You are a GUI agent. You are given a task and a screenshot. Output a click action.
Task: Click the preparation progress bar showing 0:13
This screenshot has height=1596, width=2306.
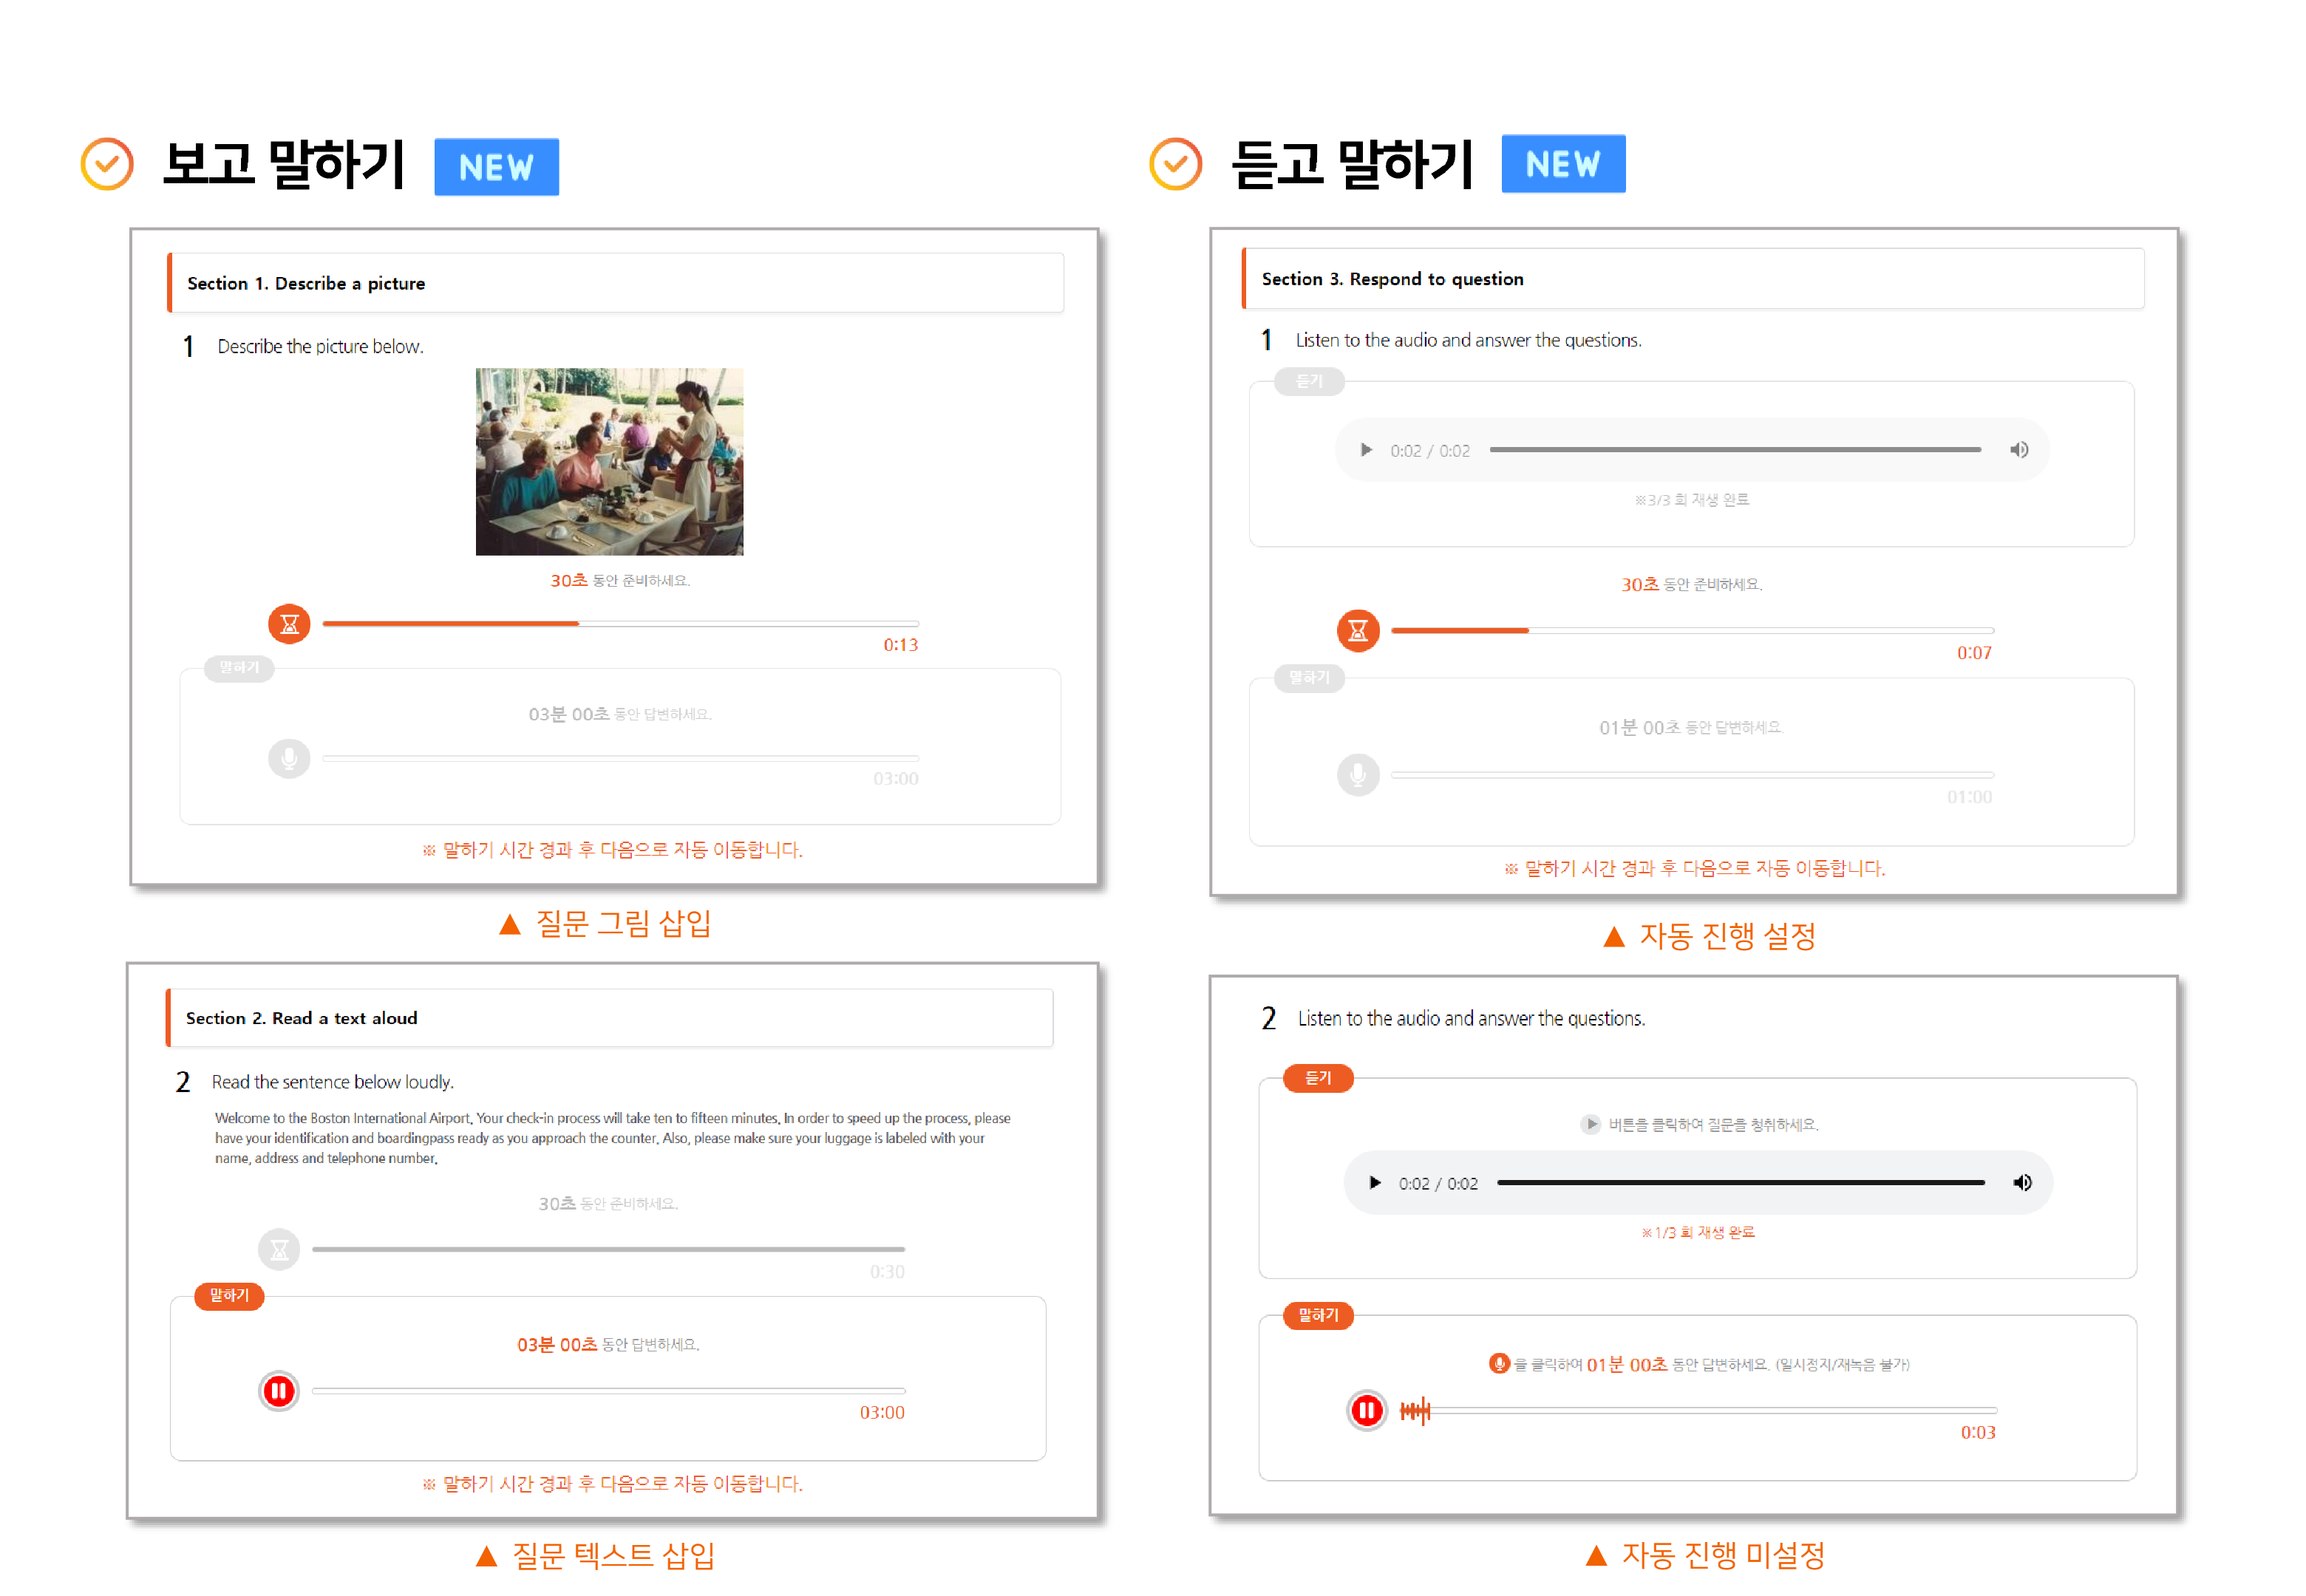620,623
